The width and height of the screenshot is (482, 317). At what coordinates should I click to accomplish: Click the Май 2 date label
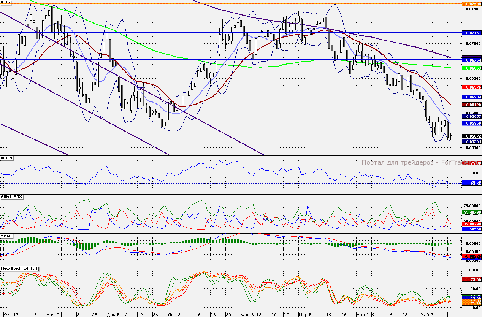tap(427, 315)
